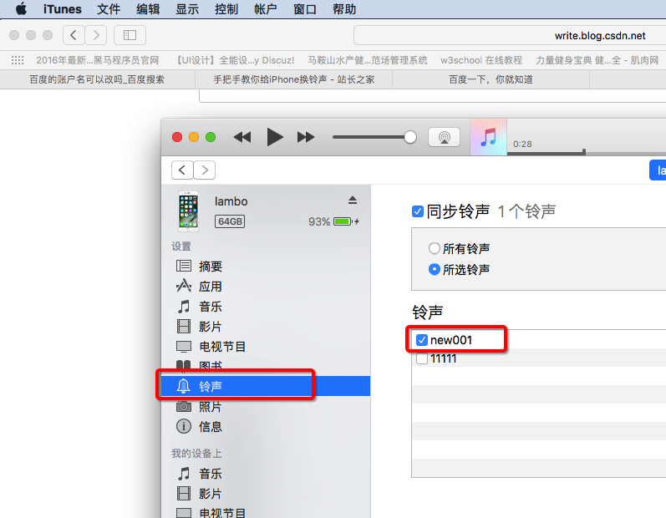666x518 pixels.
Task: Toggle the Safari sidebar button
Action: pyautogui.click(x=130, y=35)
